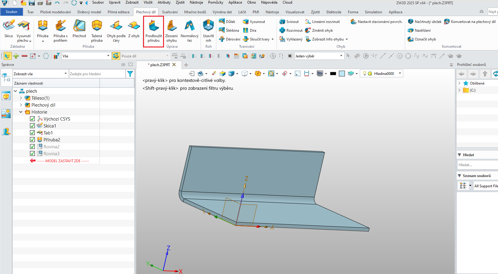This screenshot has width=498, height=274.
Task: Select the Štěrbina louver tool
Action: click(229, 30)
